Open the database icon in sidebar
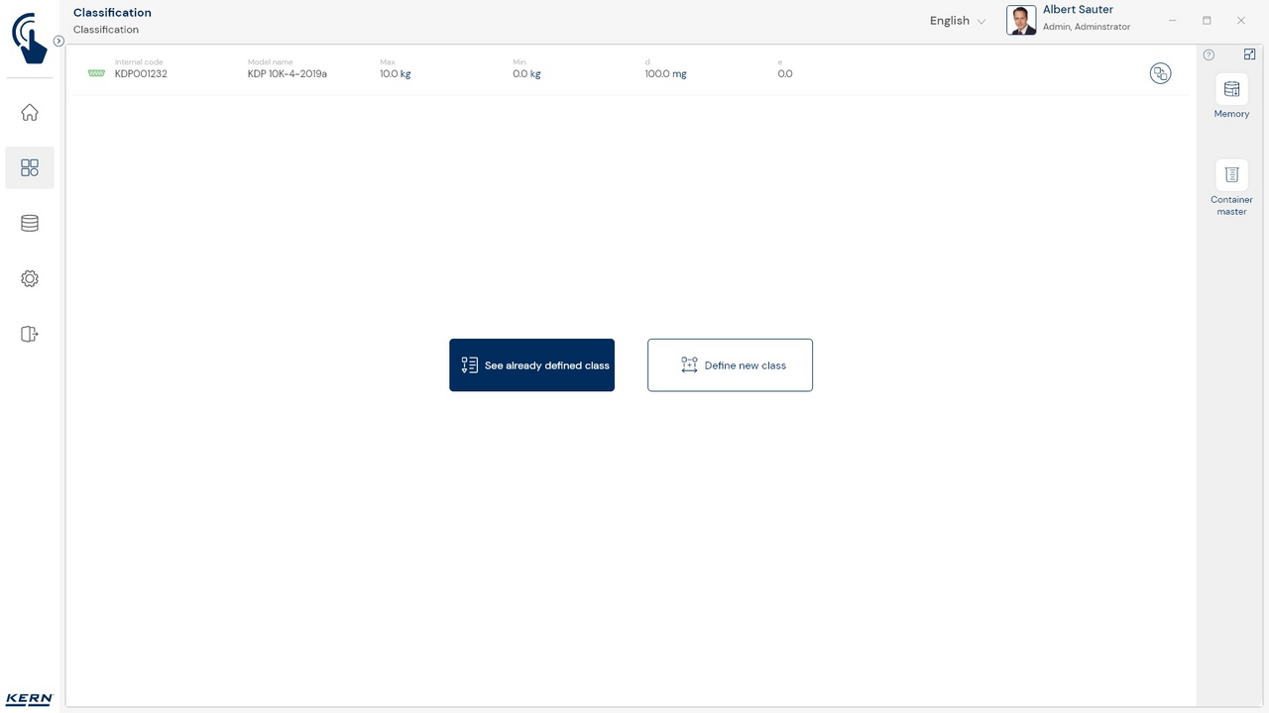This screenshot has width=1269, height=713. pos(30,224)
